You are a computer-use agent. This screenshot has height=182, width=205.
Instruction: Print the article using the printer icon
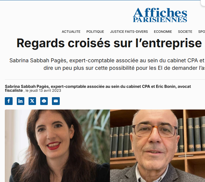44,101
